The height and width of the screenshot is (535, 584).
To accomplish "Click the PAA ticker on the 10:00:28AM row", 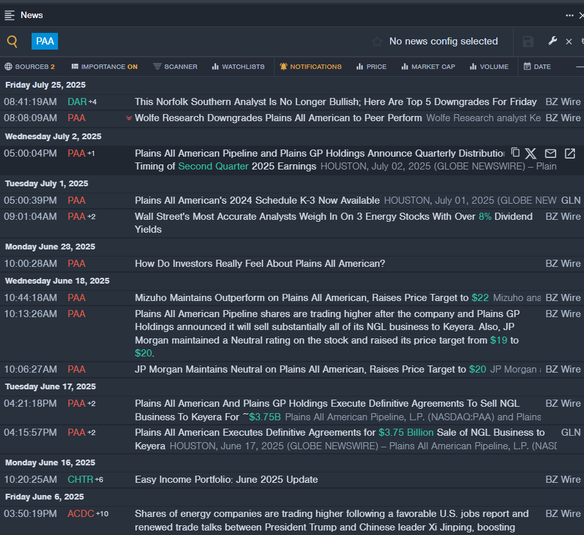I will [77, 264].
